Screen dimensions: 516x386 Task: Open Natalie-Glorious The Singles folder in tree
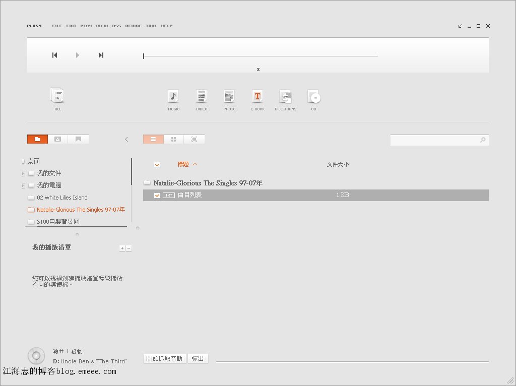point(81,210)
